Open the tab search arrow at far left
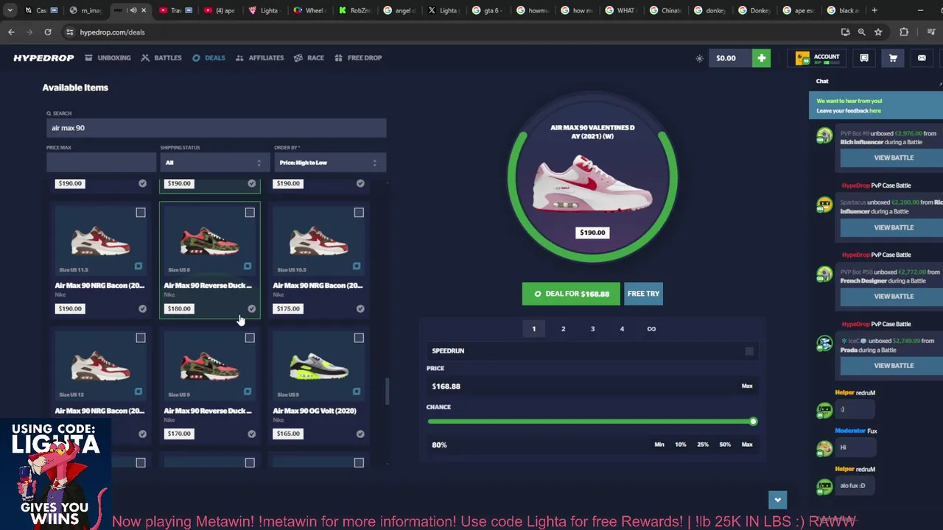943x530 pixels. 10,10
